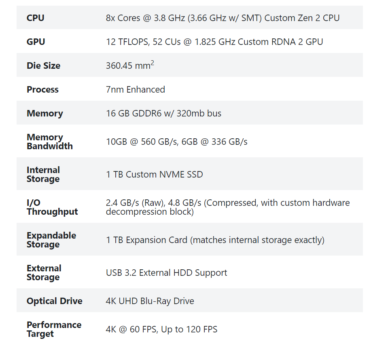Click the GPU row label

click(36, 42)
